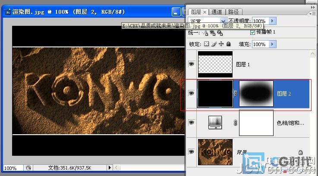318x176 pixels.
Task: Click link icon on 色相/饱和 adjustment layer
Action: [x=235, y=123]
